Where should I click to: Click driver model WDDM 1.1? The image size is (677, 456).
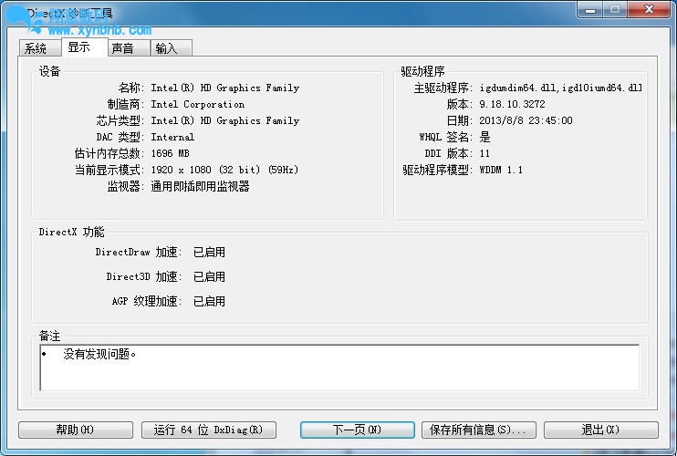coord(501,170)
